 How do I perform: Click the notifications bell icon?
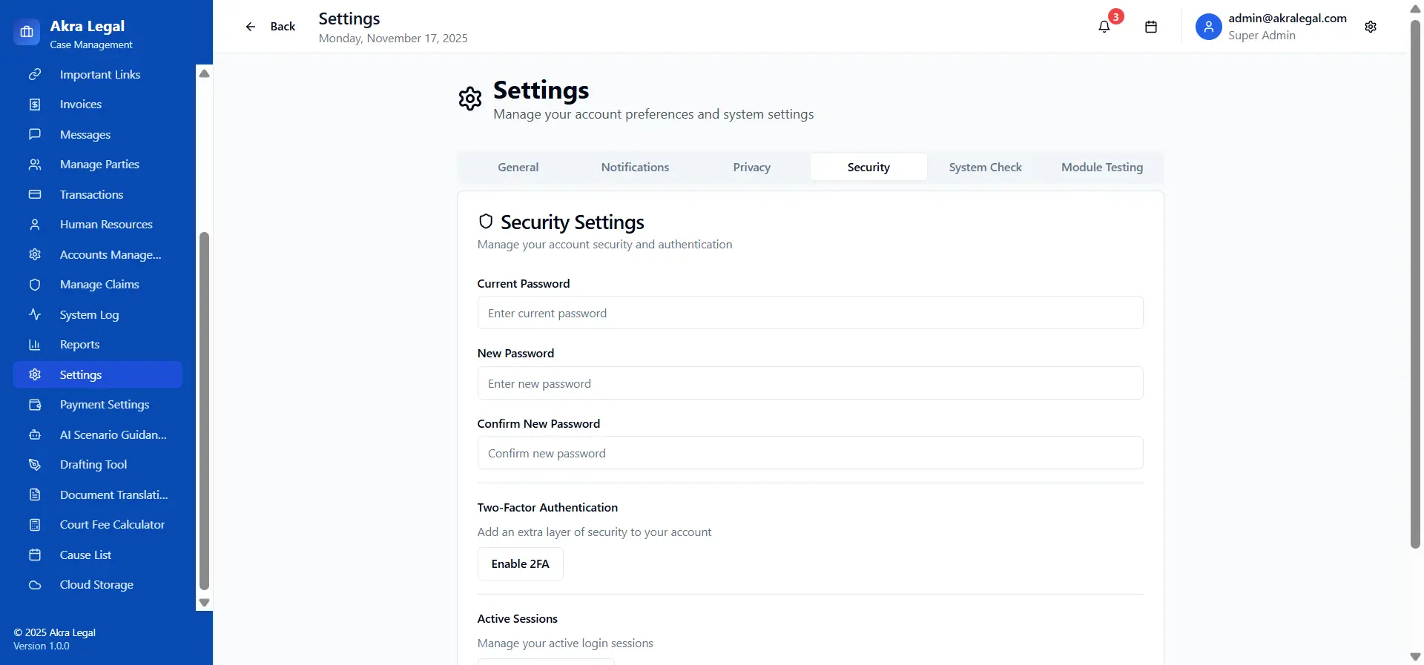(1104, 27)
